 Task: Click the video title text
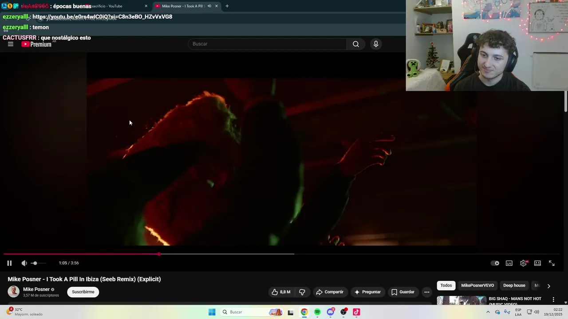click(84, 279)
